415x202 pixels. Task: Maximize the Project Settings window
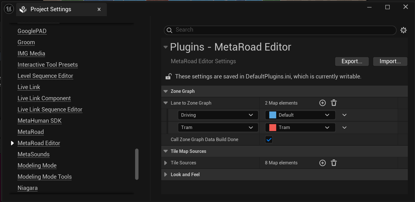point(387,7)
